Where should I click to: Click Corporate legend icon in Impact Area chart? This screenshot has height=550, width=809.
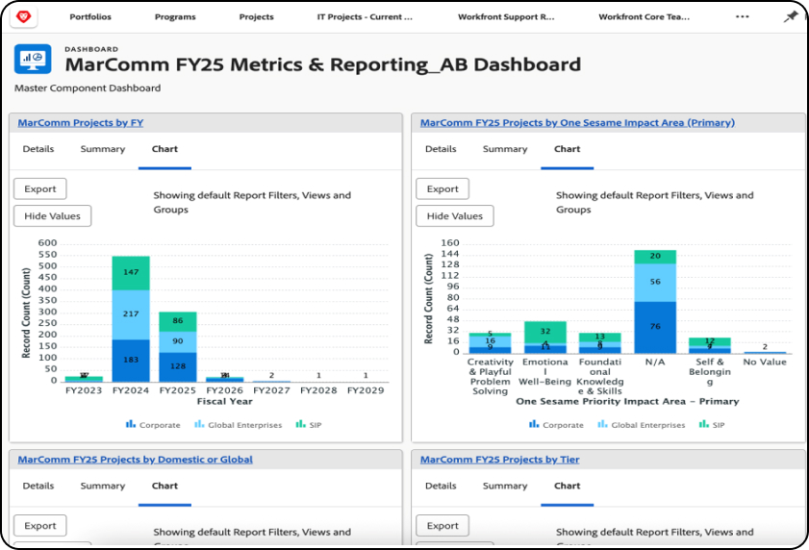tap(534, 424)
